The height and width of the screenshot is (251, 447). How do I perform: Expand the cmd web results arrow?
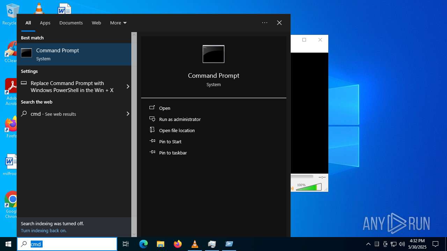point(128,114)
